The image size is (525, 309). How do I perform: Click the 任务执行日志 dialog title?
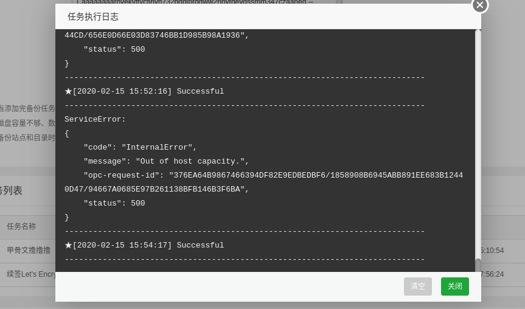(93, 17)
